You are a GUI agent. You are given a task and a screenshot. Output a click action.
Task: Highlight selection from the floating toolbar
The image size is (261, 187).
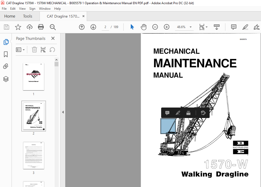pyautogui.click(x=178, y=113)
